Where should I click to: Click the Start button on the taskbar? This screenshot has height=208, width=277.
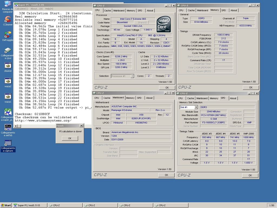[x=6, y=205]
